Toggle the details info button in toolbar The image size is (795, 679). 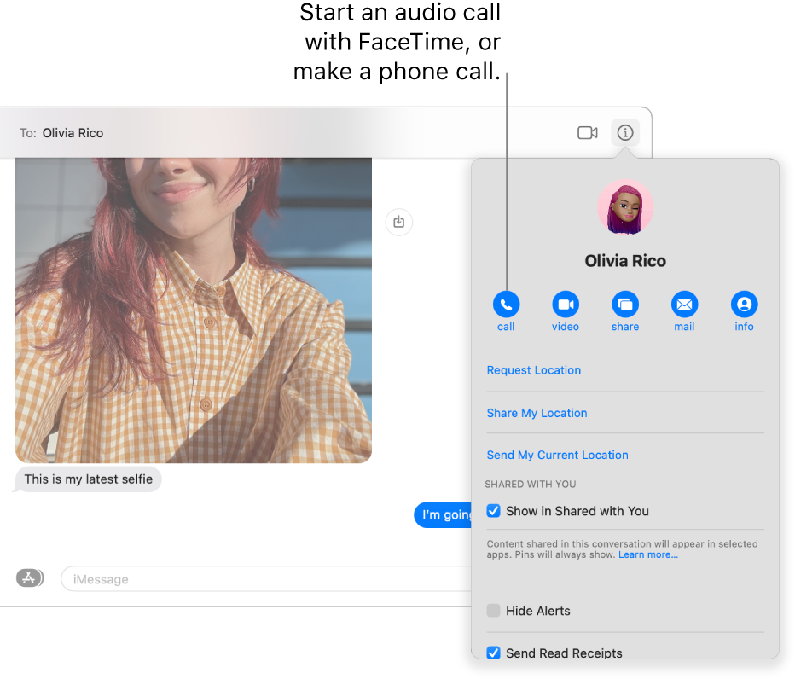pos(625,133)
